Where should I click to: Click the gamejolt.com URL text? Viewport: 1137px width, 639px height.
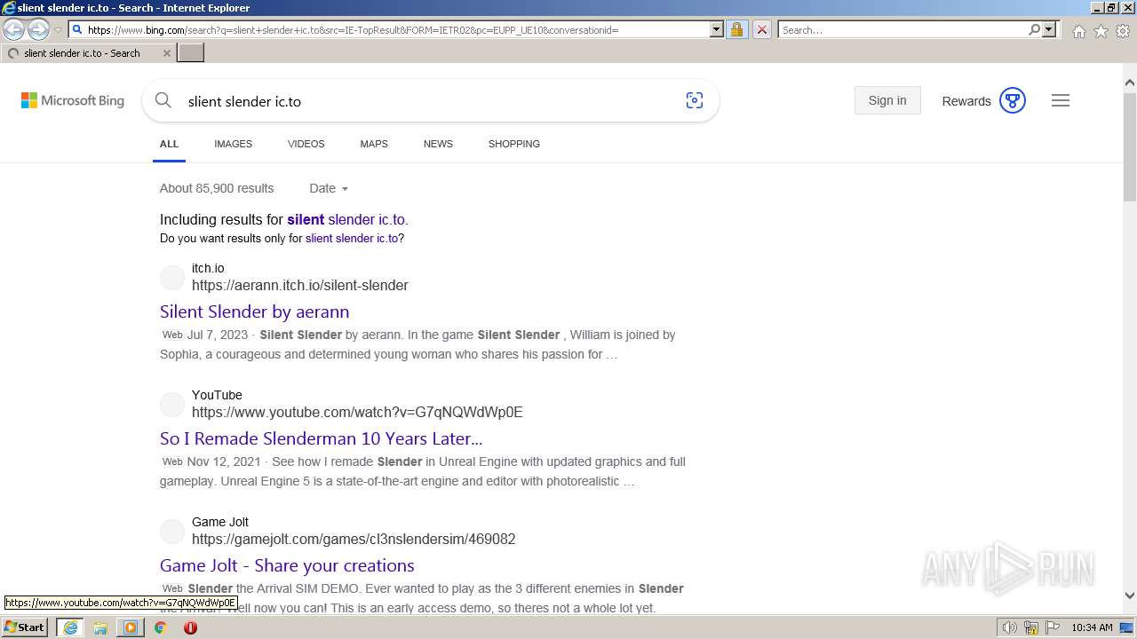(354, 540)
